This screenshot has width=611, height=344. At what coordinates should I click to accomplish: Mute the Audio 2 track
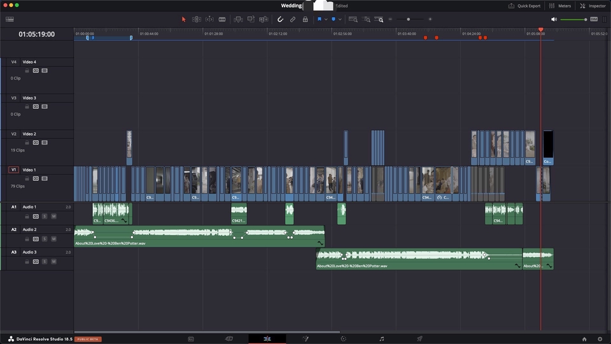(53, 239)
